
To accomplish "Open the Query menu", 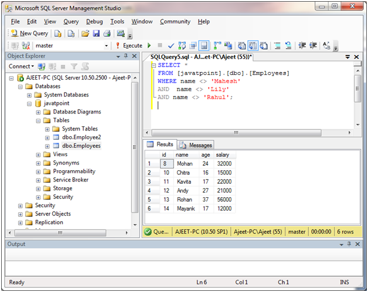I will coord(71,22).
